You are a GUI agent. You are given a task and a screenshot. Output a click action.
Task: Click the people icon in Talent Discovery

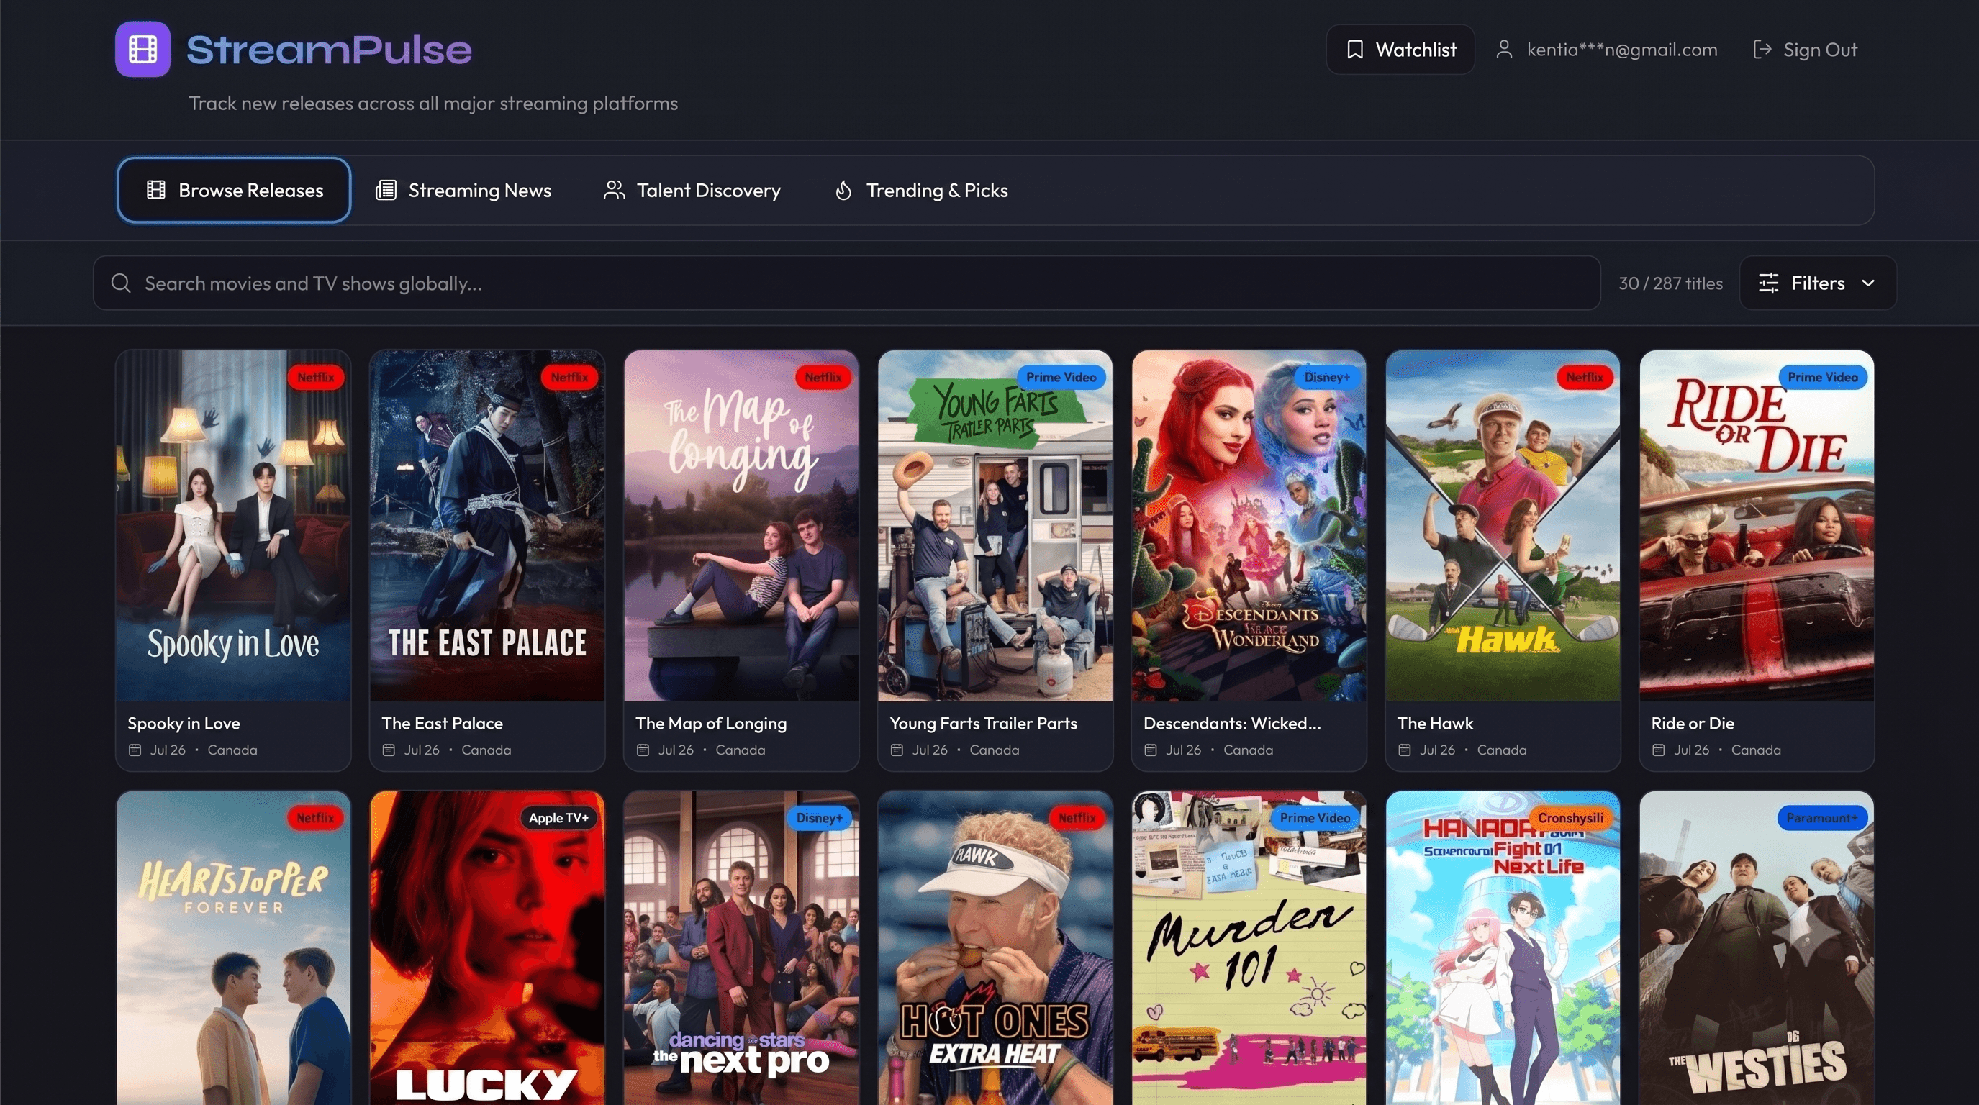tap(614, 190)
